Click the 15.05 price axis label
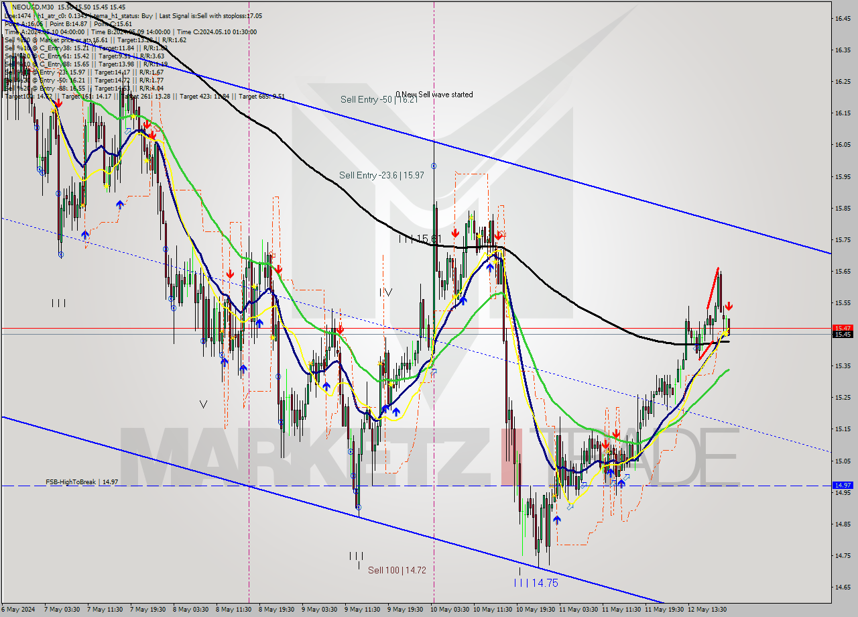Viewport: 858px width, 617px height. click(843, 460)
